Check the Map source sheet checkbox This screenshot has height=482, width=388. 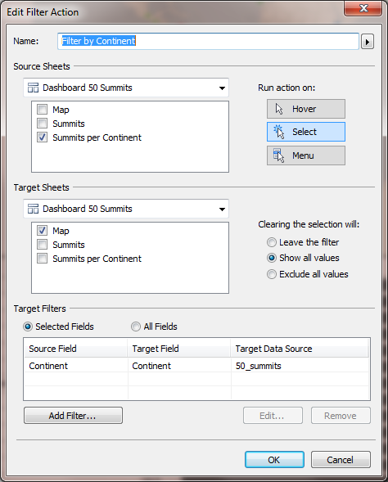pos(42,109)
